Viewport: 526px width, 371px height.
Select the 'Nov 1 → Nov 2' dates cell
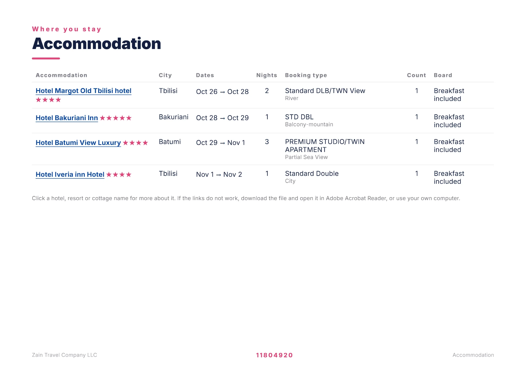tap(219, 174)
